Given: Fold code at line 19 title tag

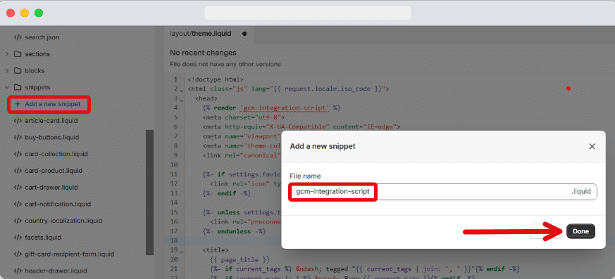Looking at the screenshot, I should click(x=182, y=252).
